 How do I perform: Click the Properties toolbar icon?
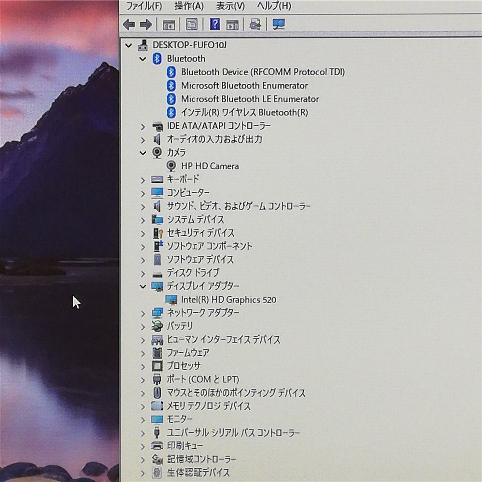(x=191, y=24)
